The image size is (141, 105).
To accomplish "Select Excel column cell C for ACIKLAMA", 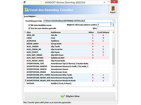I will point(103,41).
